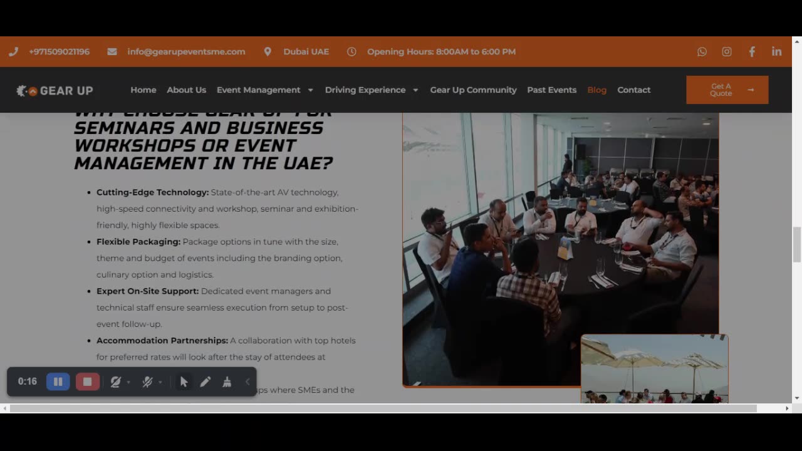
Task: Toggle the webcam off icon
Action: pos(115,381)
